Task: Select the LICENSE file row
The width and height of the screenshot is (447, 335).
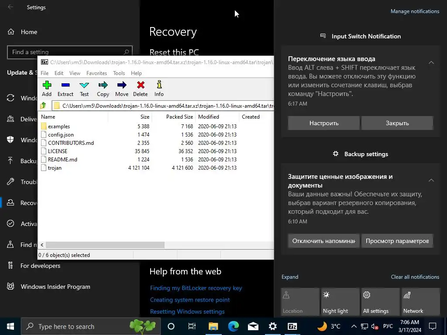Action: coord(156,151)
